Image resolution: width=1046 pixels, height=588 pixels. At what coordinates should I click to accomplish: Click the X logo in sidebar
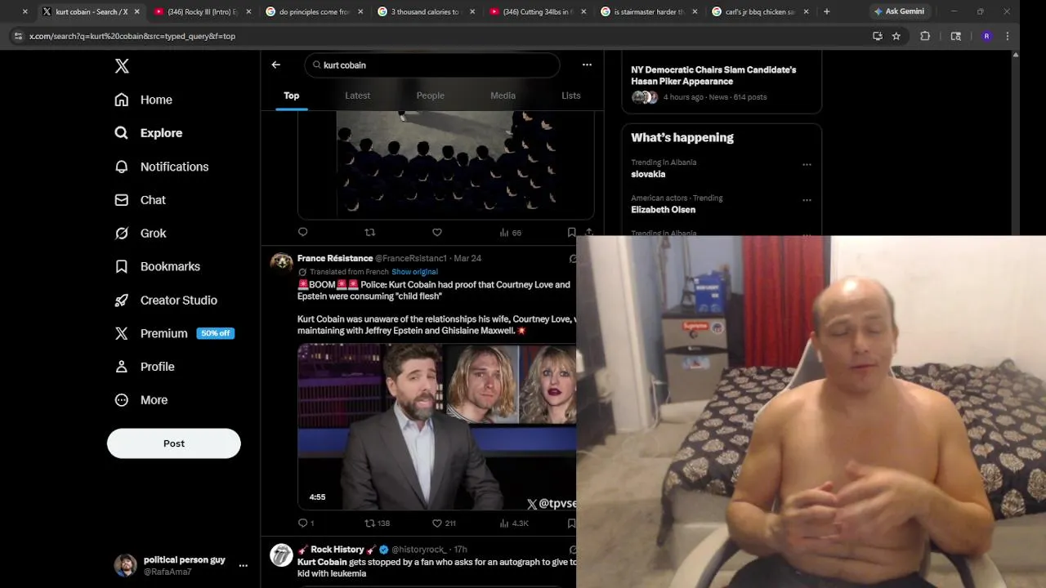(x=122, y=66)
